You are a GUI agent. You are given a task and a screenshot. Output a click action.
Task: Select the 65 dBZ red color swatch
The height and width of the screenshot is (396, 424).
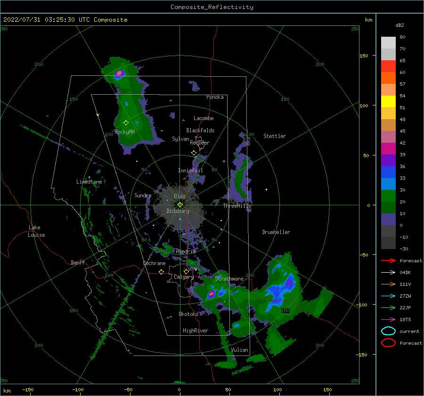[x=388, y=66]
